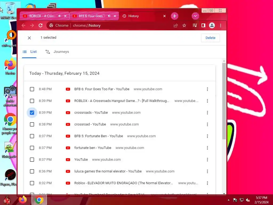Open Chrome's three-dot main menu
Screen dimensions: 273x205
coord(220,25)
